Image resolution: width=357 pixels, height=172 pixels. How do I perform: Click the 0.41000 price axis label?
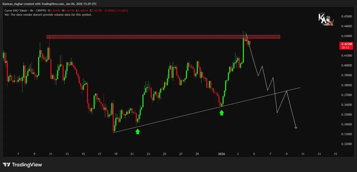tap(347, 56)
